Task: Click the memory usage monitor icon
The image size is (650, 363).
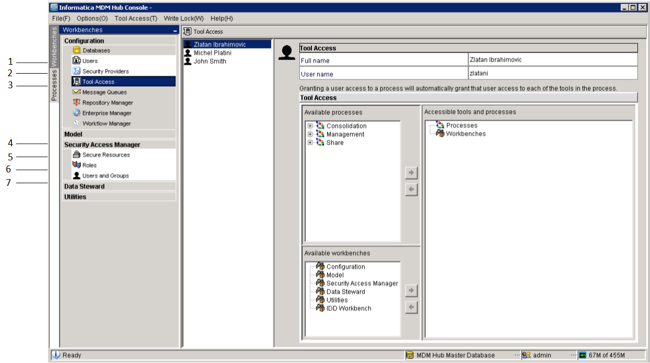Action: (x=583, y=355)
